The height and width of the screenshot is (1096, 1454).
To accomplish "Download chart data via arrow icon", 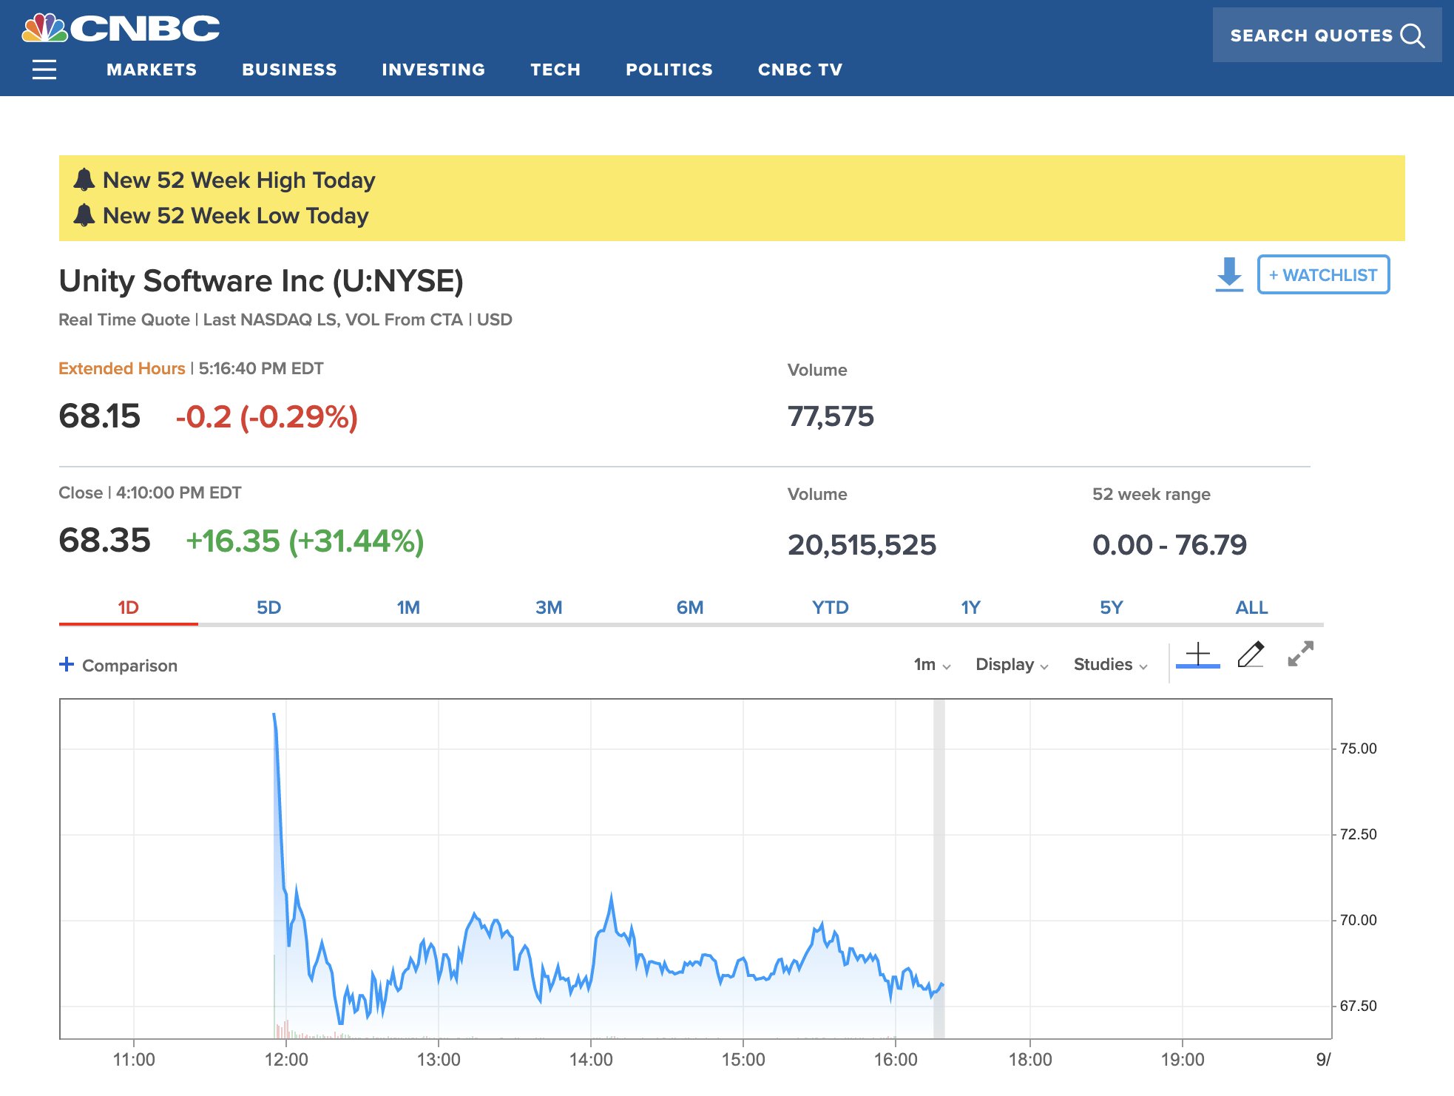I will point(1229,274).
